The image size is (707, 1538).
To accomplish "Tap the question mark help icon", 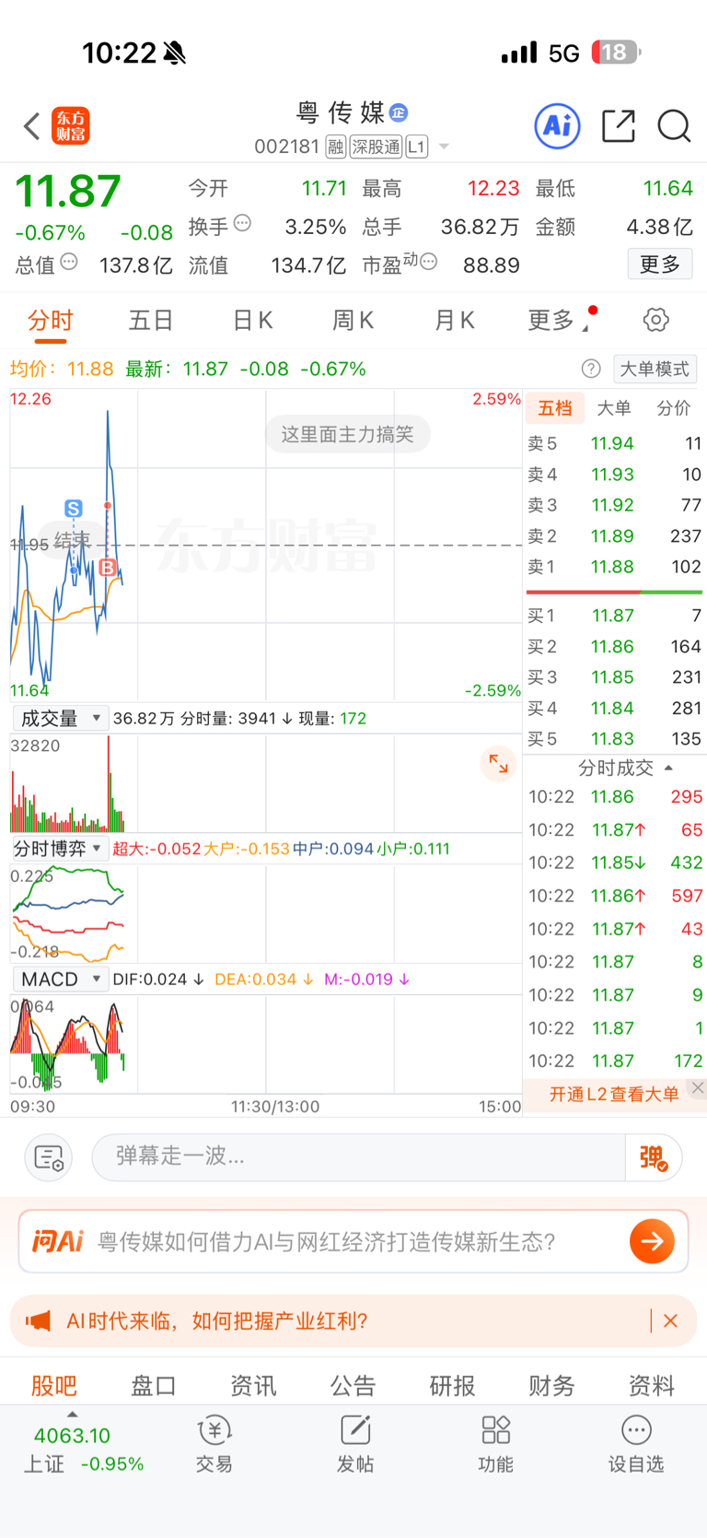I will (x=591, y=369).
